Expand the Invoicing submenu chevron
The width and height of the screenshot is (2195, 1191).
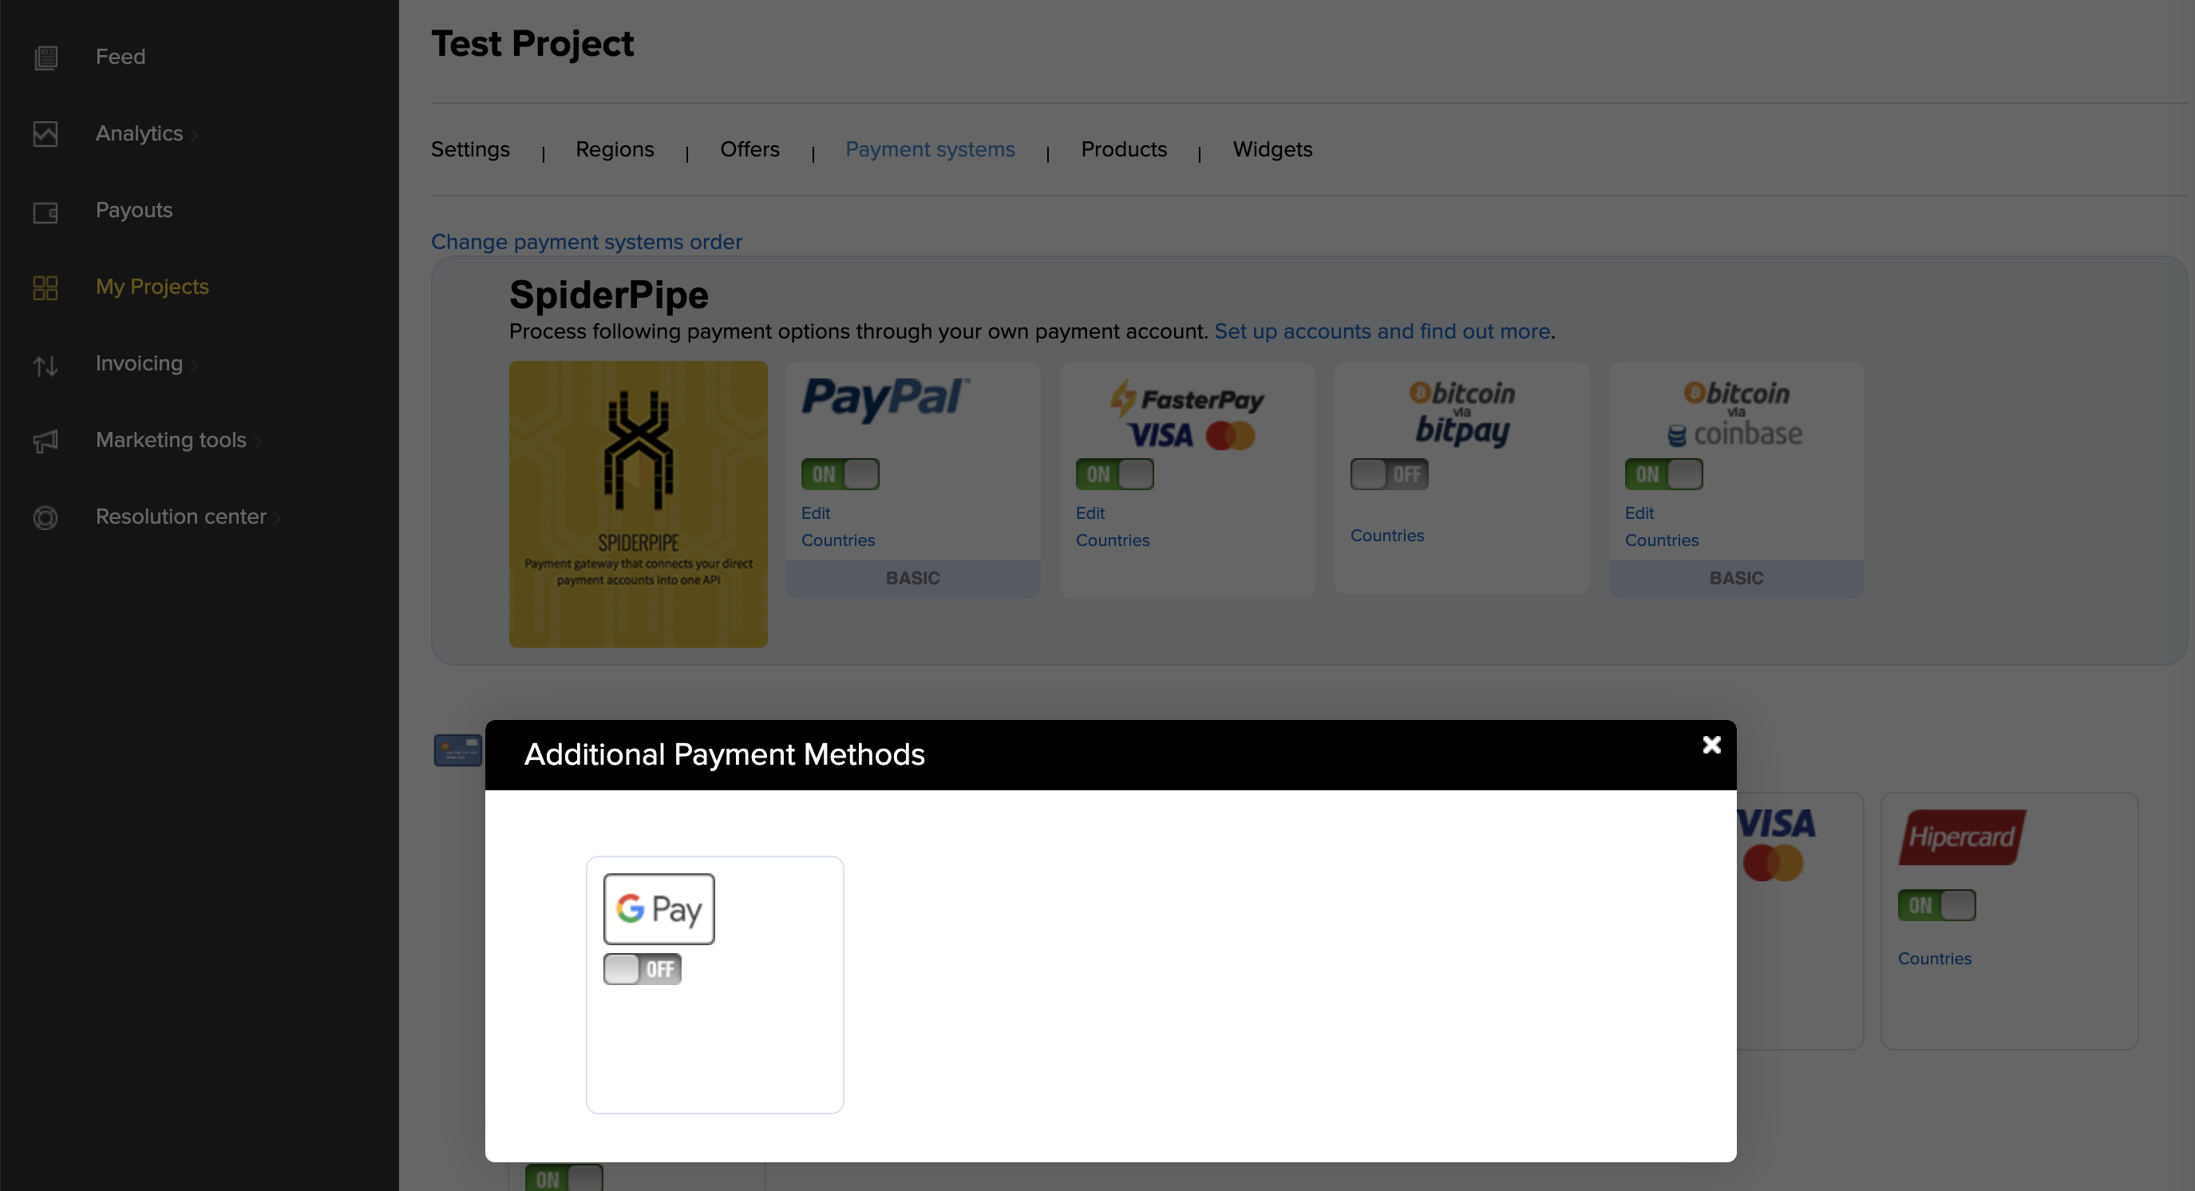coord(194,365)
